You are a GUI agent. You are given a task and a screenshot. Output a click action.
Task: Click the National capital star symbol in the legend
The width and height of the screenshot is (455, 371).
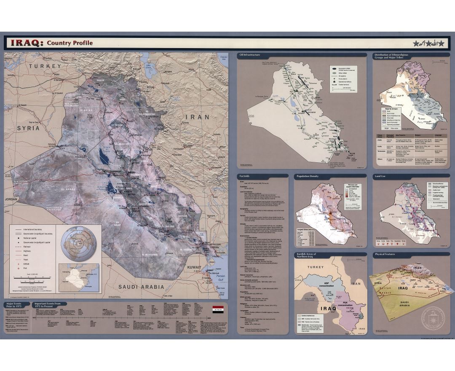[x=19, y=238]
